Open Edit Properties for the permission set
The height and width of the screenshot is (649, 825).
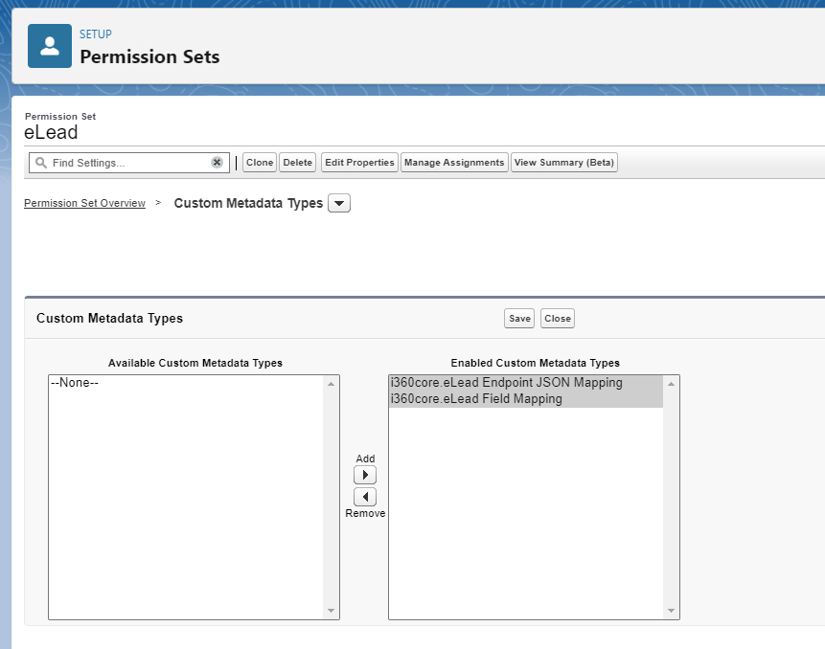358,162
